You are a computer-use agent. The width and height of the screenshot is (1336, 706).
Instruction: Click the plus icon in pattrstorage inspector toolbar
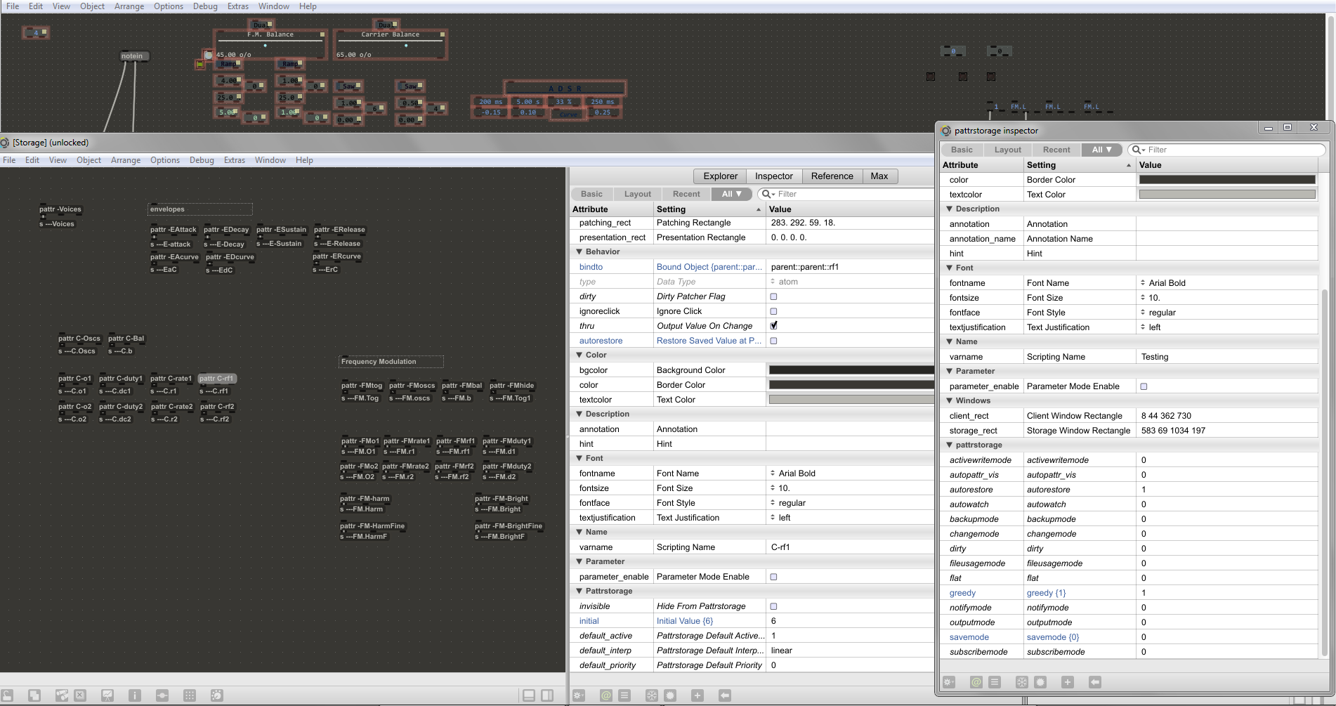tap(1067, 682)
